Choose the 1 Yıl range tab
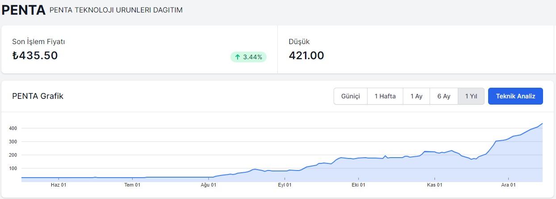Viewport: 556px width, 199px height. coord(471,96)
